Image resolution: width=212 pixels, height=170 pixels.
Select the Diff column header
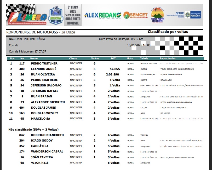coord(113,58)
